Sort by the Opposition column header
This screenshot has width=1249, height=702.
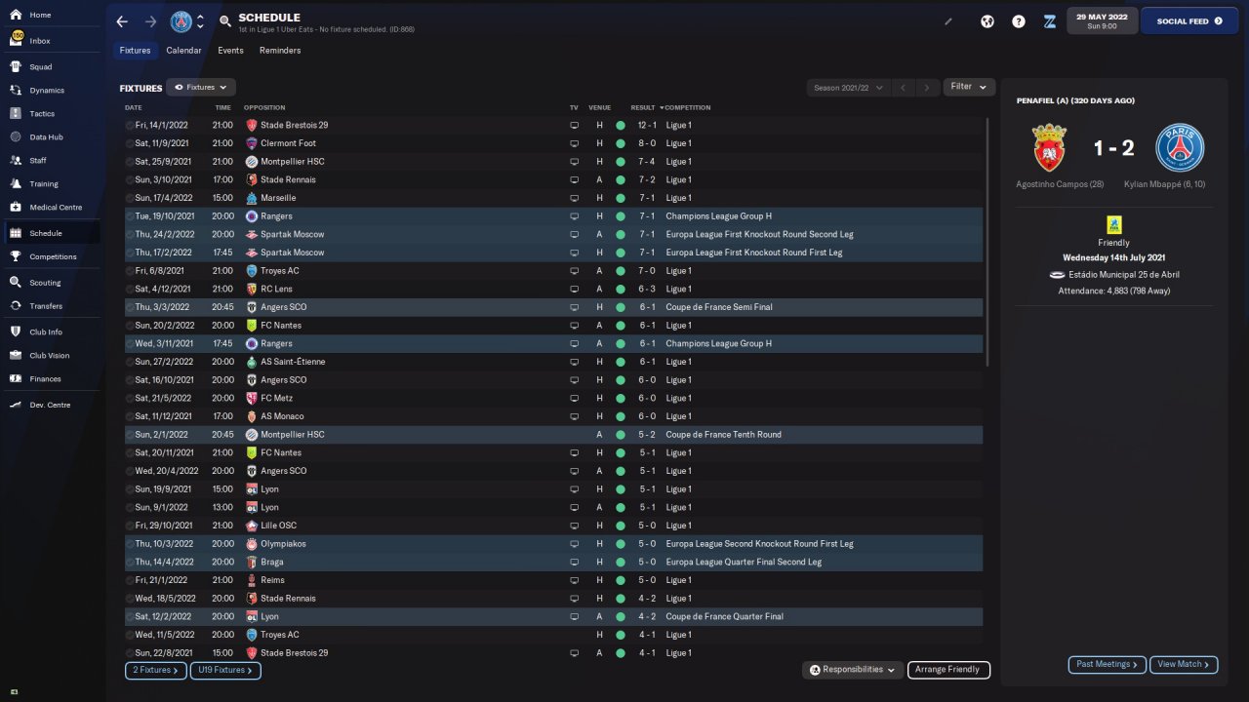(x=264, y=108)
